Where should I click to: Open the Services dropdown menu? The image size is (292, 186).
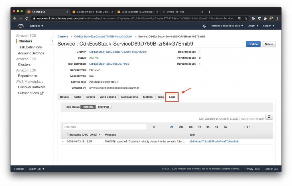click(x=36, y=26)
